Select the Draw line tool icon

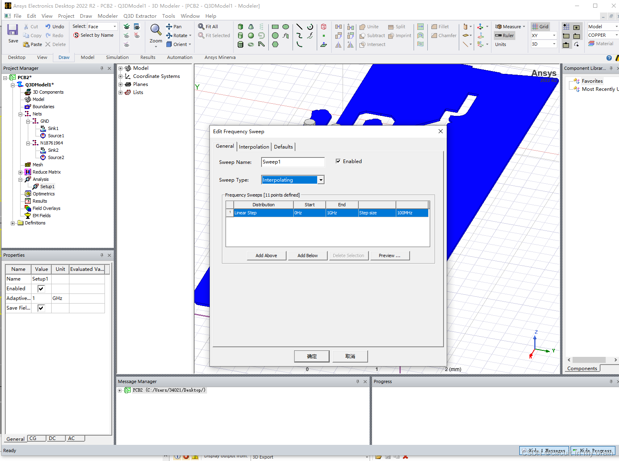(x=299, y=27)
